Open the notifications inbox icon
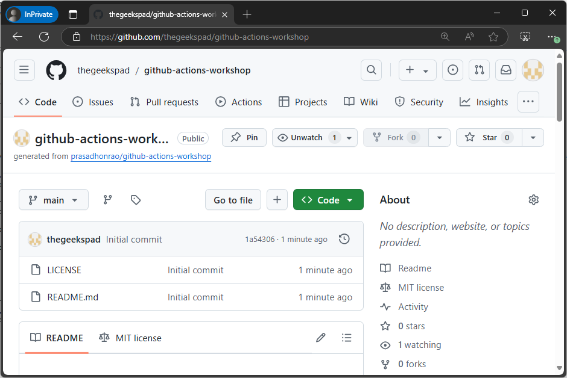 pos(505,70)
